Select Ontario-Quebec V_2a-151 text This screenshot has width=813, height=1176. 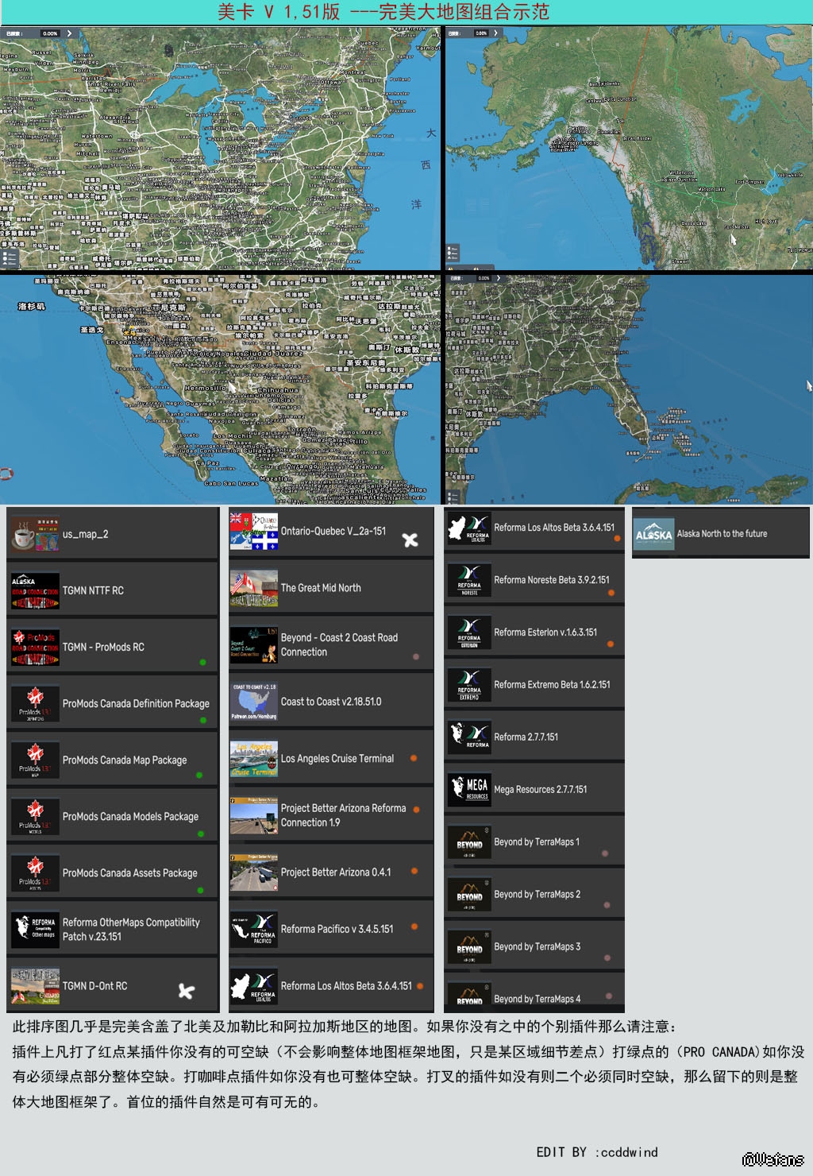pyautogui.click(x=333, y=531)
